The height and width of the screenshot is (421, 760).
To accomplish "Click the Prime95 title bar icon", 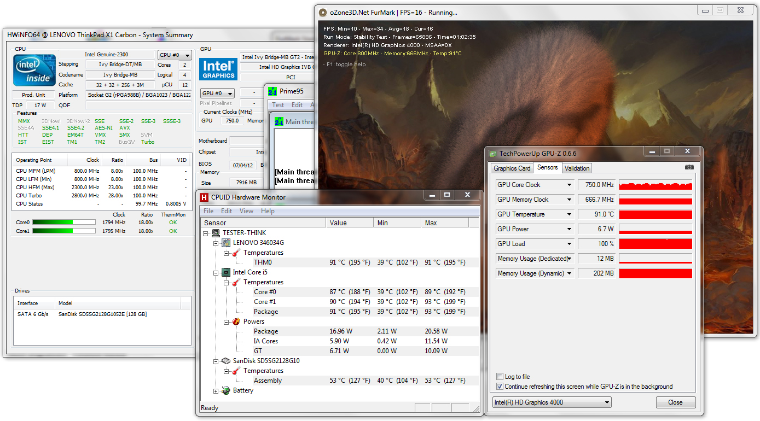I will pos(272,91).
